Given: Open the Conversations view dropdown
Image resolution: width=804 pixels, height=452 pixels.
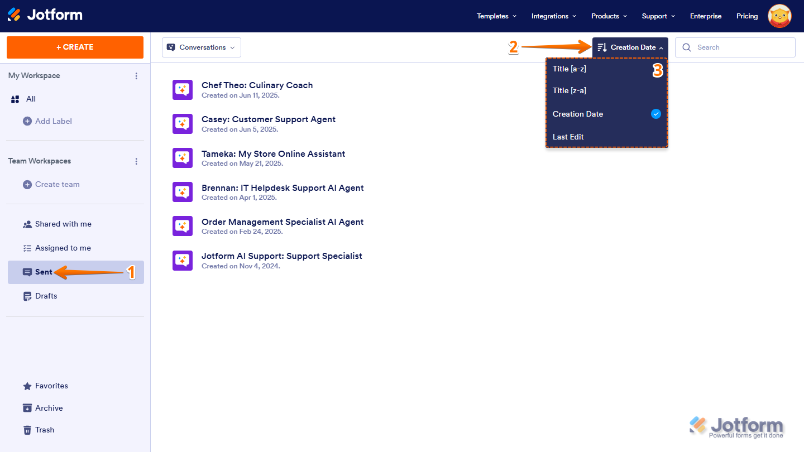Looking at the screenshot, I should [201, 47].
